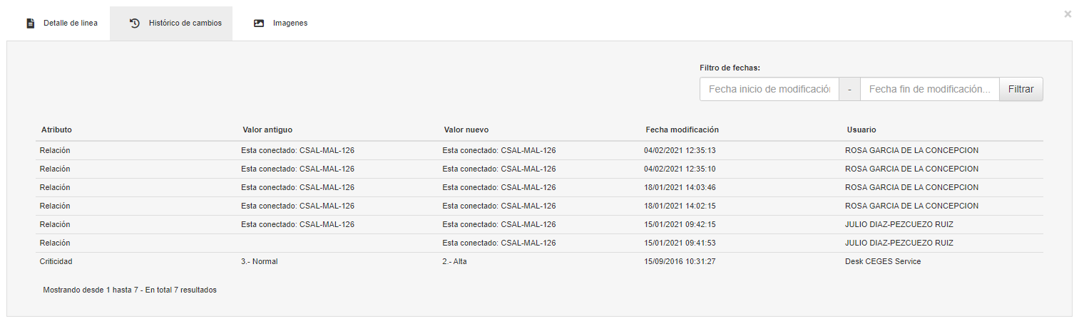Sort by the Usuario column header
This screenshot has height=326, width=1079.
point(861,130)
